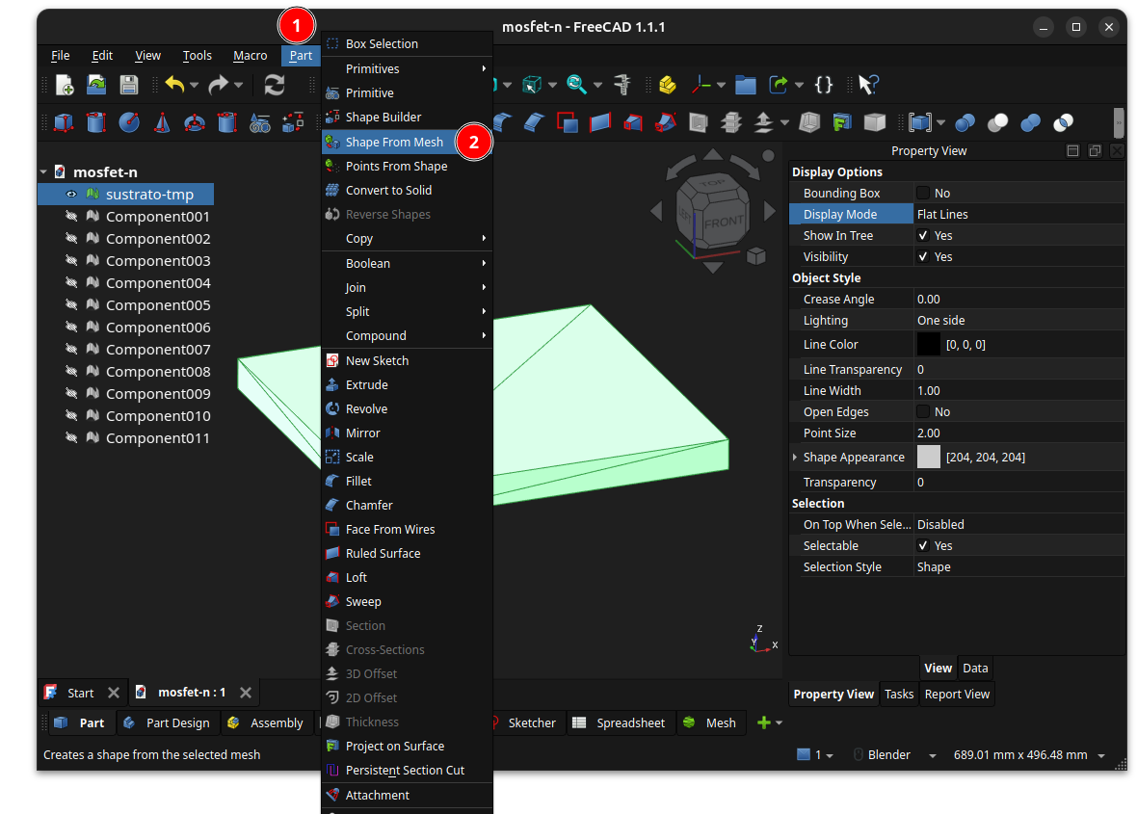Screen dimensions: 1137x814
Task: Open the Boolean submenu
Action: click(x=407, y=264)
